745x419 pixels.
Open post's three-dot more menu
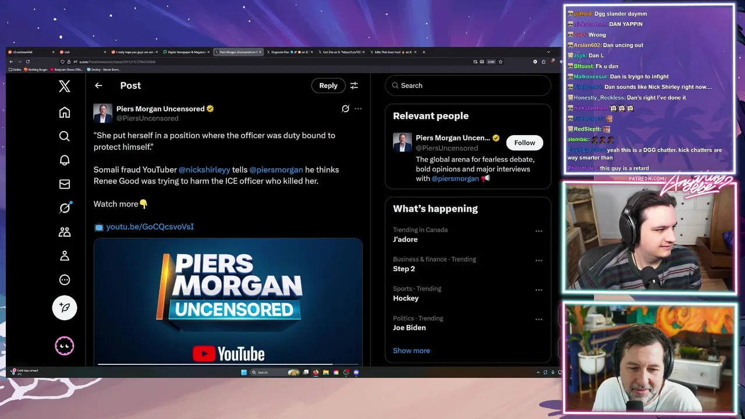pos(358,109)
